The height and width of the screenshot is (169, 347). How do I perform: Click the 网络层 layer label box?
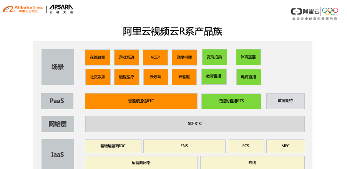coord(58,124)
